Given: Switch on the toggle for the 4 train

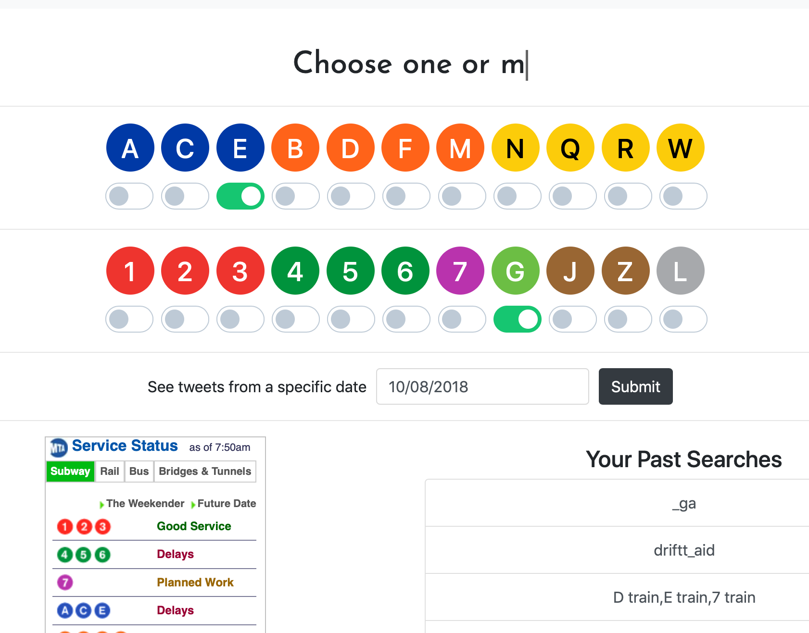Looking at the screenshot, I should point(295,319).
